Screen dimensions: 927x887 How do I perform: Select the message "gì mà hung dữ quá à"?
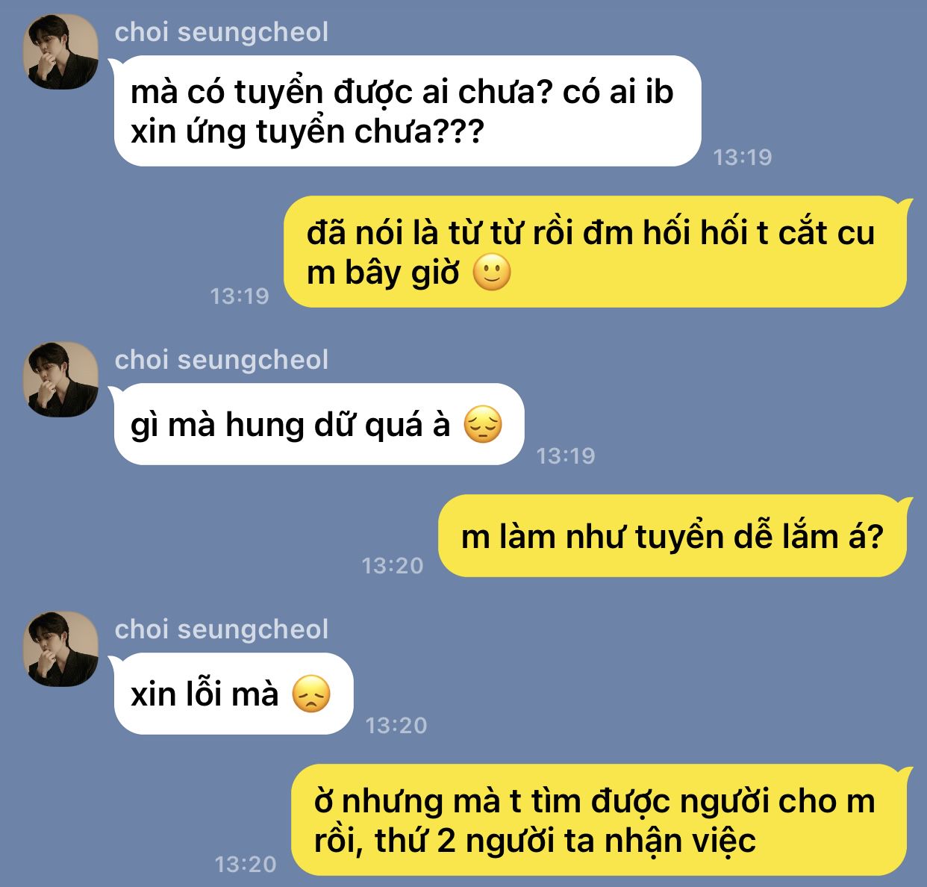pyautogui.click(x=319, y=424)
